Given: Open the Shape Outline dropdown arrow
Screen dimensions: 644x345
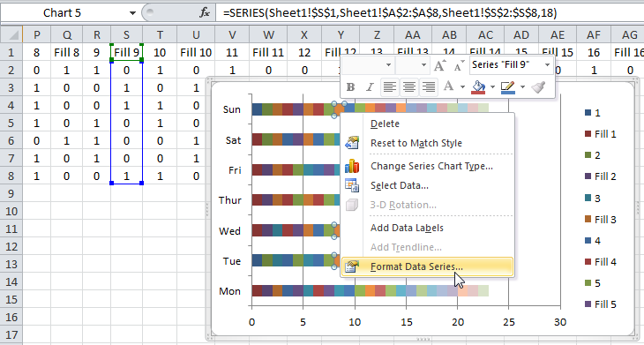Looking at the screenshot, I should click(522, 86).
